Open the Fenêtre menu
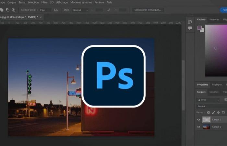Viewport: 227px width, 146px height. click(99, 3)
